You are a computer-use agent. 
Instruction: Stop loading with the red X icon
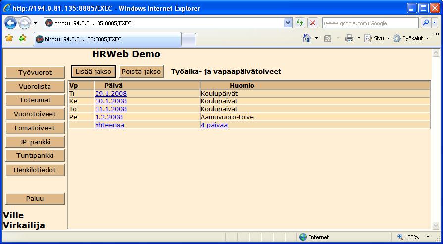313,23
